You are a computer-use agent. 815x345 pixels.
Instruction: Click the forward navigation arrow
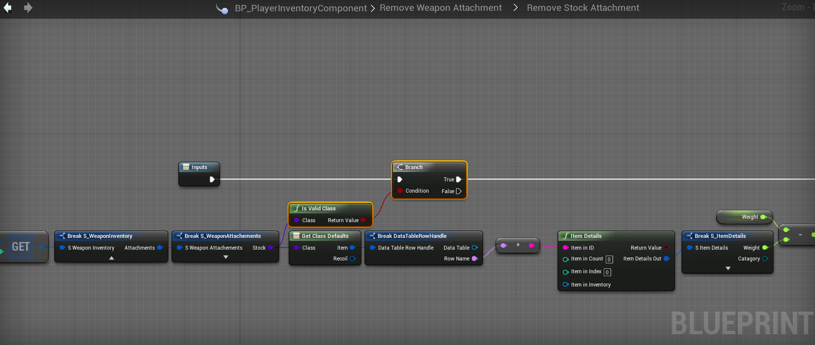tap(28, 8)
